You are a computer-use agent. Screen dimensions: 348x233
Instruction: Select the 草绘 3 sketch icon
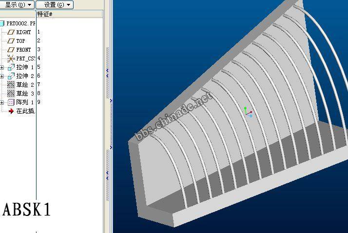(11, 94)
